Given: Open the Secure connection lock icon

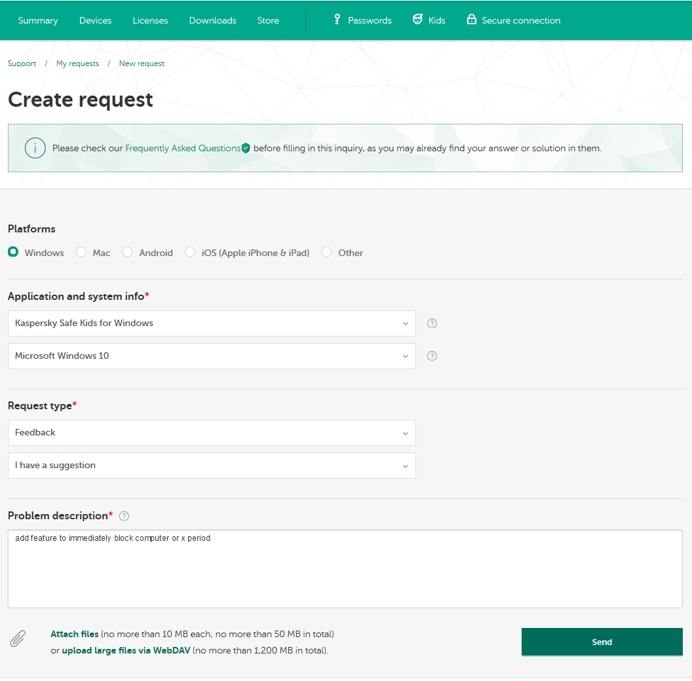Looking at the screenshot, I should click(x=471, y=20).
